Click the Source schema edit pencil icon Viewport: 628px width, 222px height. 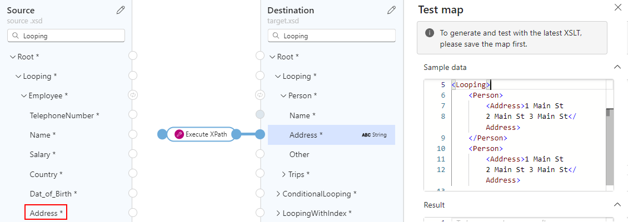click(x=121, y=10)
